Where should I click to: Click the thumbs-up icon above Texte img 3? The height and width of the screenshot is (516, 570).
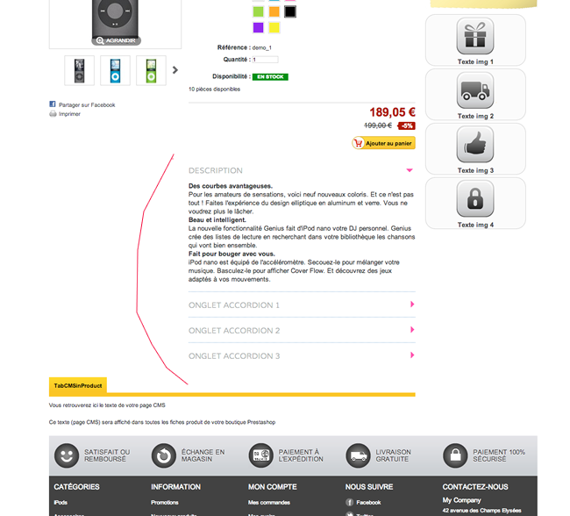pyautogui.click(x=475, y=145)
